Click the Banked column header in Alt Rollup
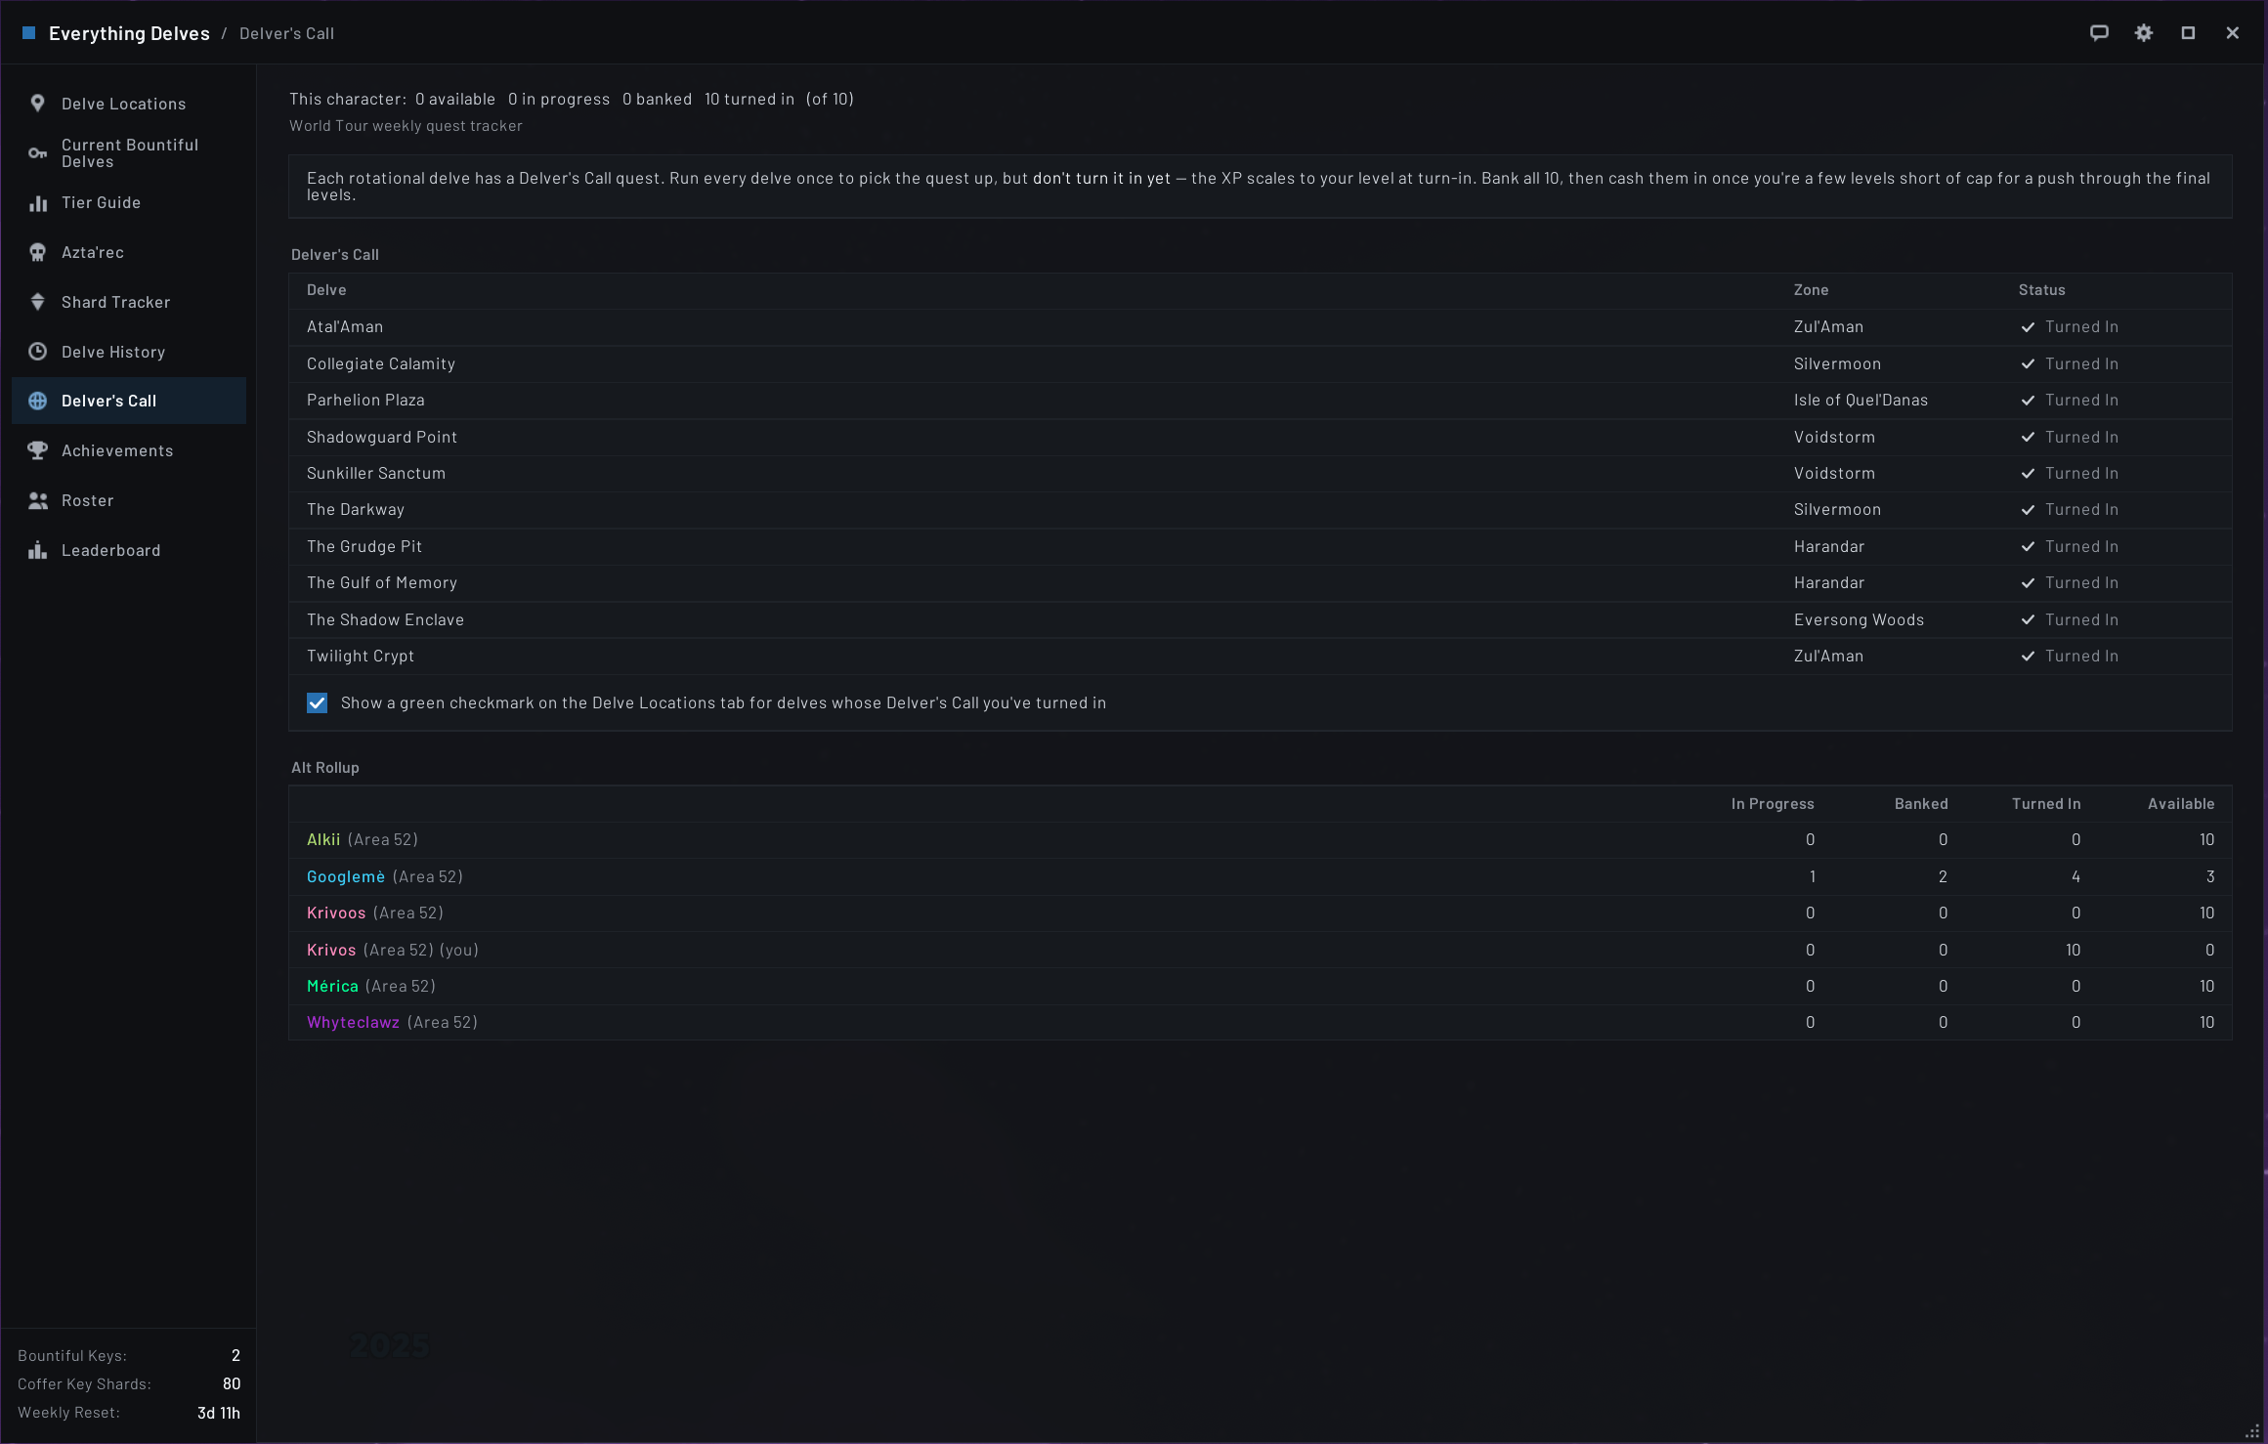This screenshot has width=2268, height=1444. tap(1921, 804)
